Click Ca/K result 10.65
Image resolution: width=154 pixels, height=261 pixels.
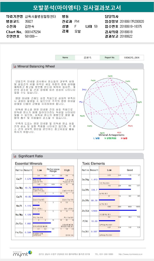click(28, 197)
